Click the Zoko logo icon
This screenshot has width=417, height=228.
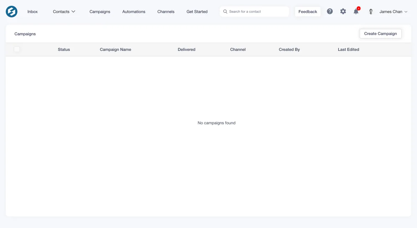(11, 11)
